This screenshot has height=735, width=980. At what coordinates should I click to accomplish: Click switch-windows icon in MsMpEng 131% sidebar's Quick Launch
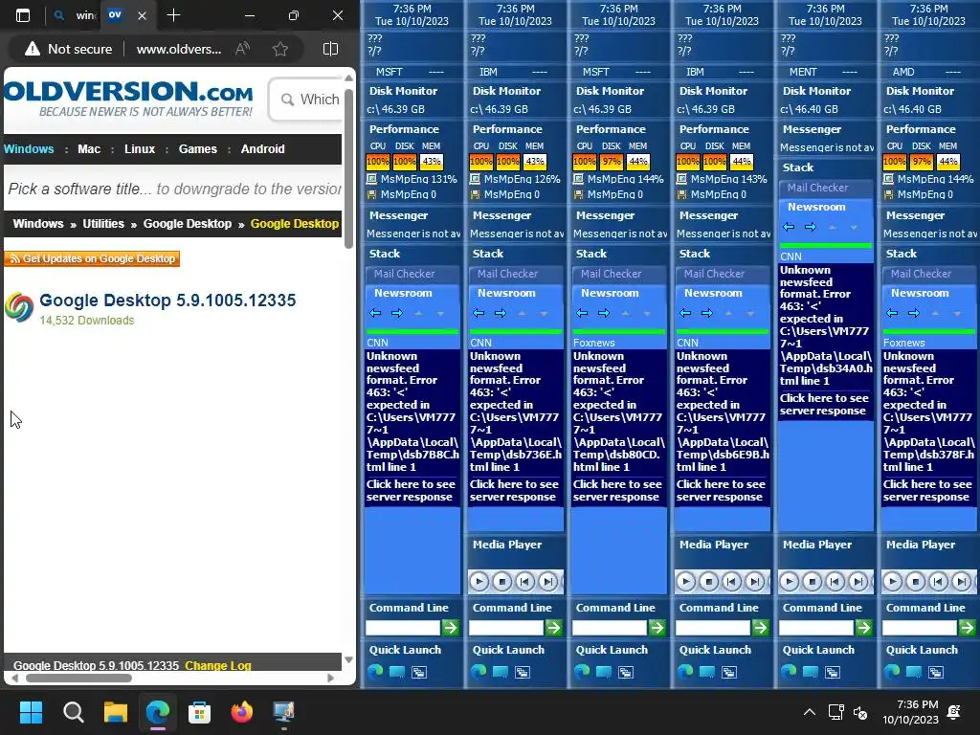[x=419, y=672]
